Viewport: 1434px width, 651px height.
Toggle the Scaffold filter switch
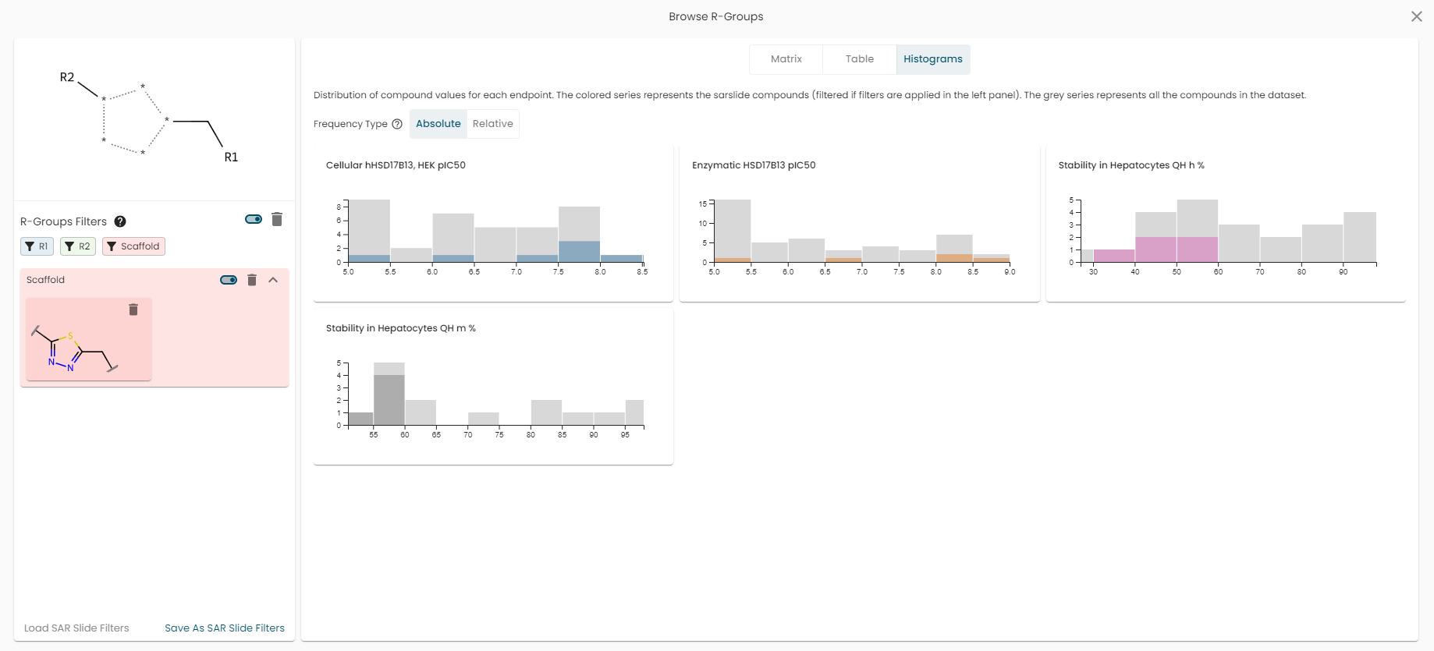229,280
